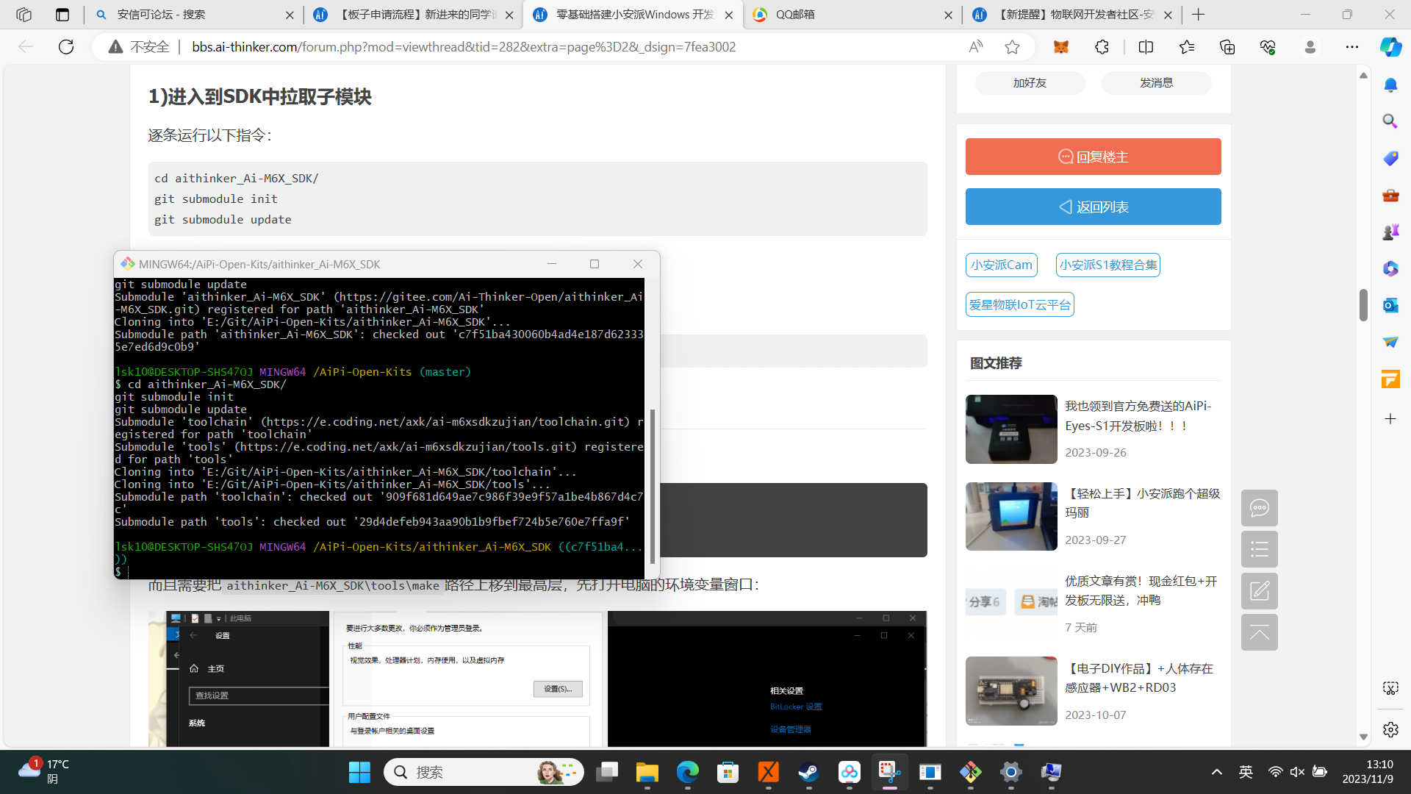Image resolution: width=1411 pixels, height=794 pixels.
Task: Click the bookmark/favorite star icon
Action: click(x=1012, y=46)
